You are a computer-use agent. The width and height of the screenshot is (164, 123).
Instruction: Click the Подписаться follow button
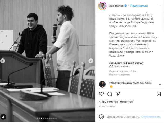tap(139, 6)
